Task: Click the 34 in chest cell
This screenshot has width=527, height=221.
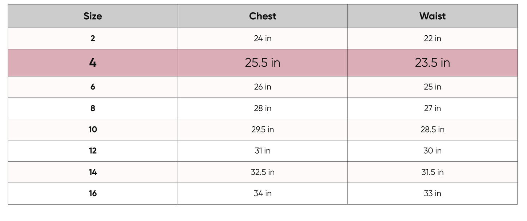Action: (x=263, y=193)
